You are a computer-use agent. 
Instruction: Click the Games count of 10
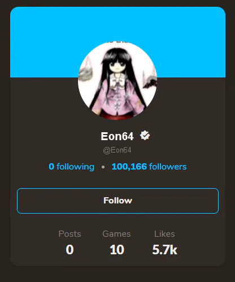117,250
